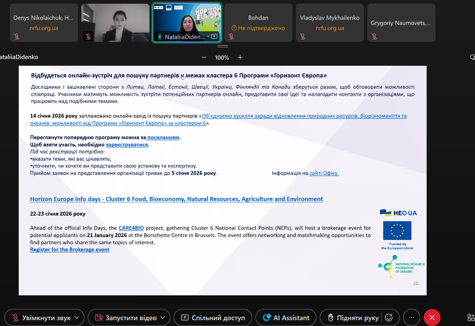The height and width of the screenshot is (326, 475).
Task: Click the Register for the Brokerage event link
Action: (x=70, y=249)
